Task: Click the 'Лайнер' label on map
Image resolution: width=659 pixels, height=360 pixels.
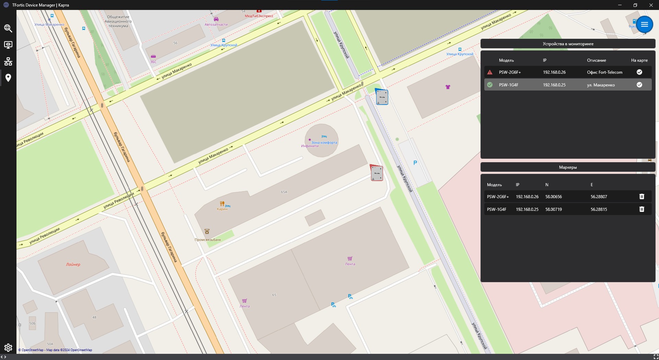Action: 73,264
